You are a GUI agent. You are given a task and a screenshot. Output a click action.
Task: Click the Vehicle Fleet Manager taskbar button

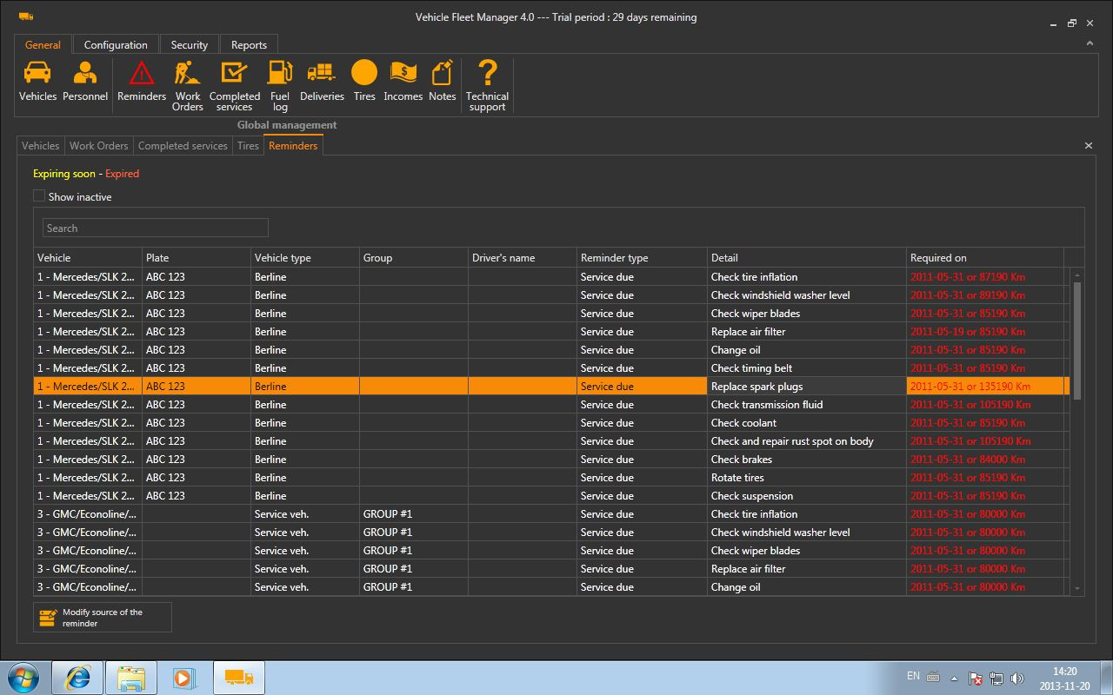[239, 678]
